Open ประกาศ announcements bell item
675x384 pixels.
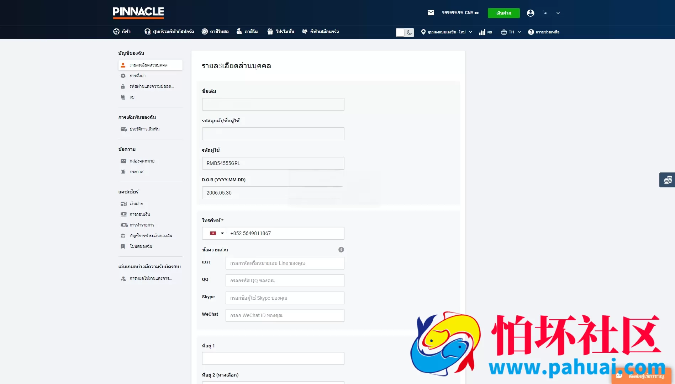(x=151, y=172)
